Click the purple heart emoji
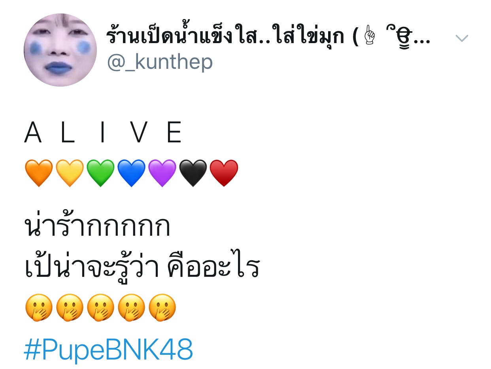Screen dimensions: 491x369 [162, 173]
